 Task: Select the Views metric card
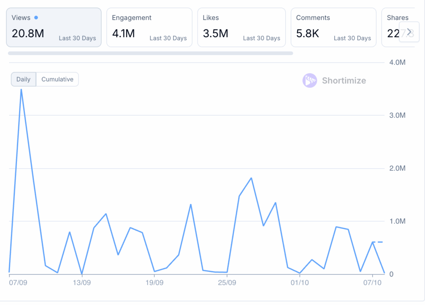54,27
